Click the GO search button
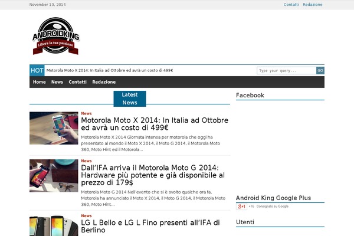Screen dimensions: 354x236 click(320, 71)
